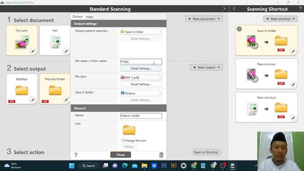Click right chevron in Standard Scanning header

pyautogui.click(x=224, y=9)
